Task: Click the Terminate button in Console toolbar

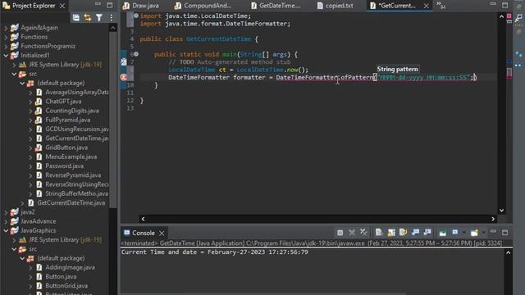Action: 340,233
